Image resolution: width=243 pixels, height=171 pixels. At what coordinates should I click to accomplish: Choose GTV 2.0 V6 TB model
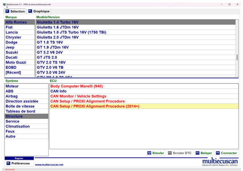[x=136, y=67]
